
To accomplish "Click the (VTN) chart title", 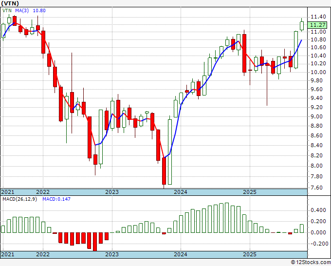I will 10,3.
